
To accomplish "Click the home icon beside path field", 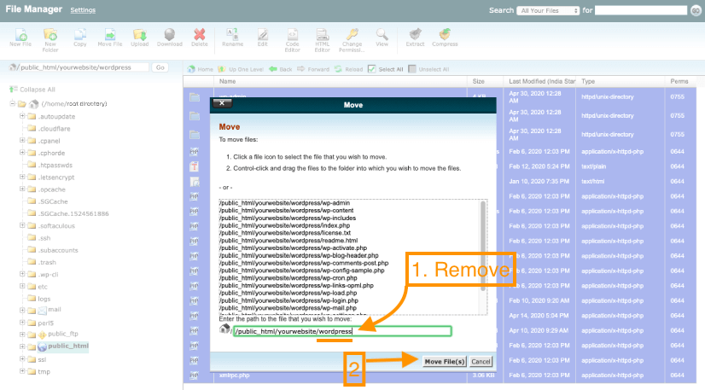I will (x=13, y=67).
